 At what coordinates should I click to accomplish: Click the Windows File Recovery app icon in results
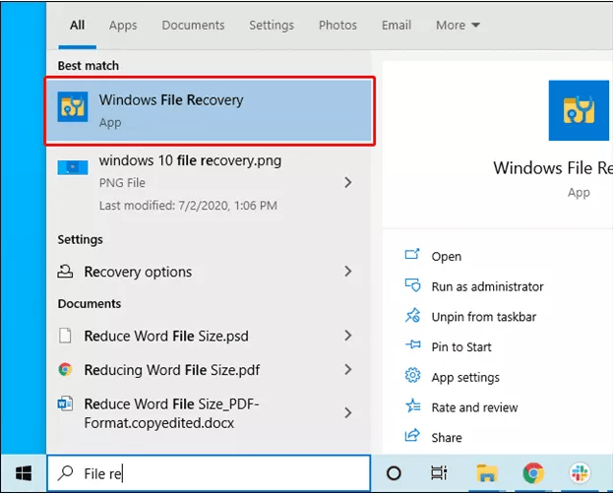(73, 106)
